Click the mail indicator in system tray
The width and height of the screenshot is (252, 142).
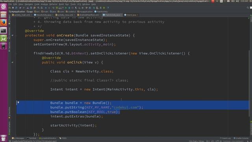pos(228,1)
